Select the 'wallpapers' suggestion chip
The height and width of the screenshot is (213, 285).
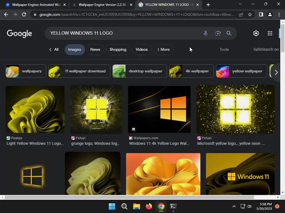click(x=26, y=71)
